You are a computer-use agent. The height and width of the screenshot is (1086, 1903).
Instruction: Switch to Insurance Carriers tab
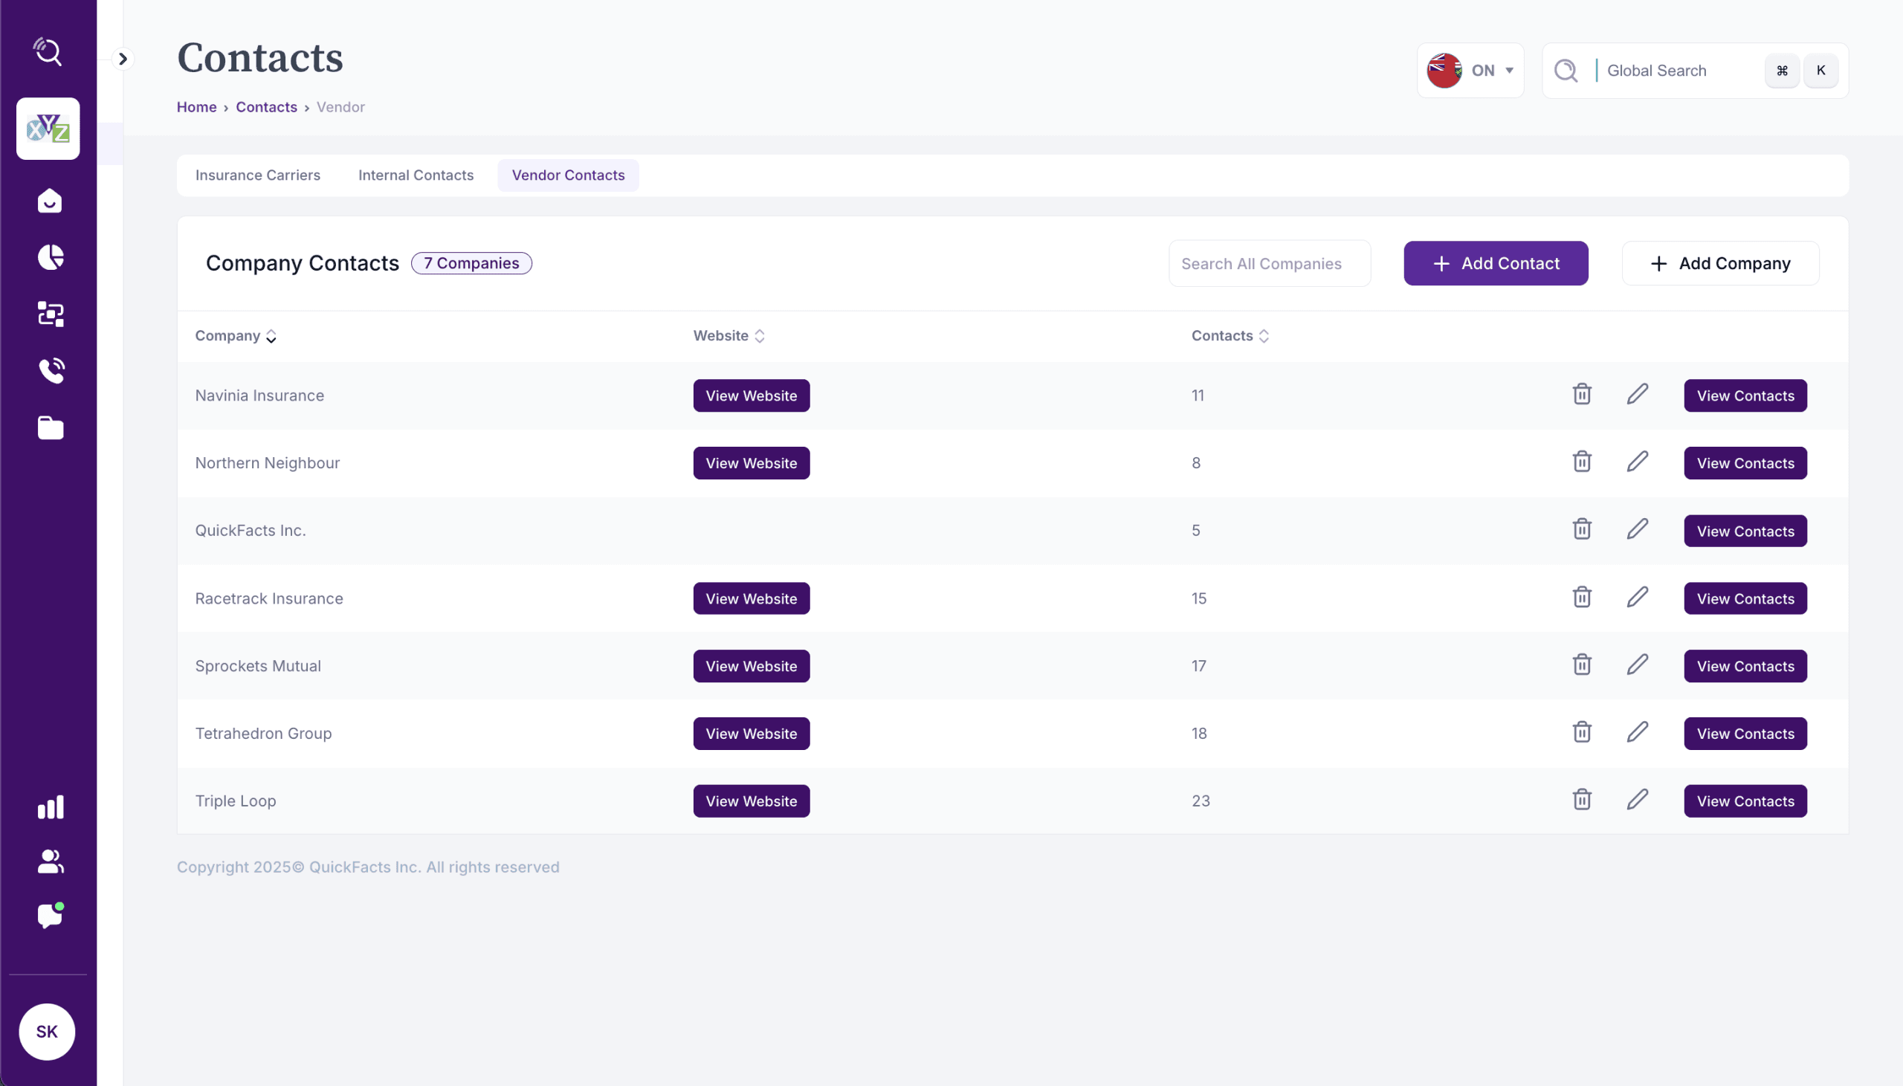[257, 175]
